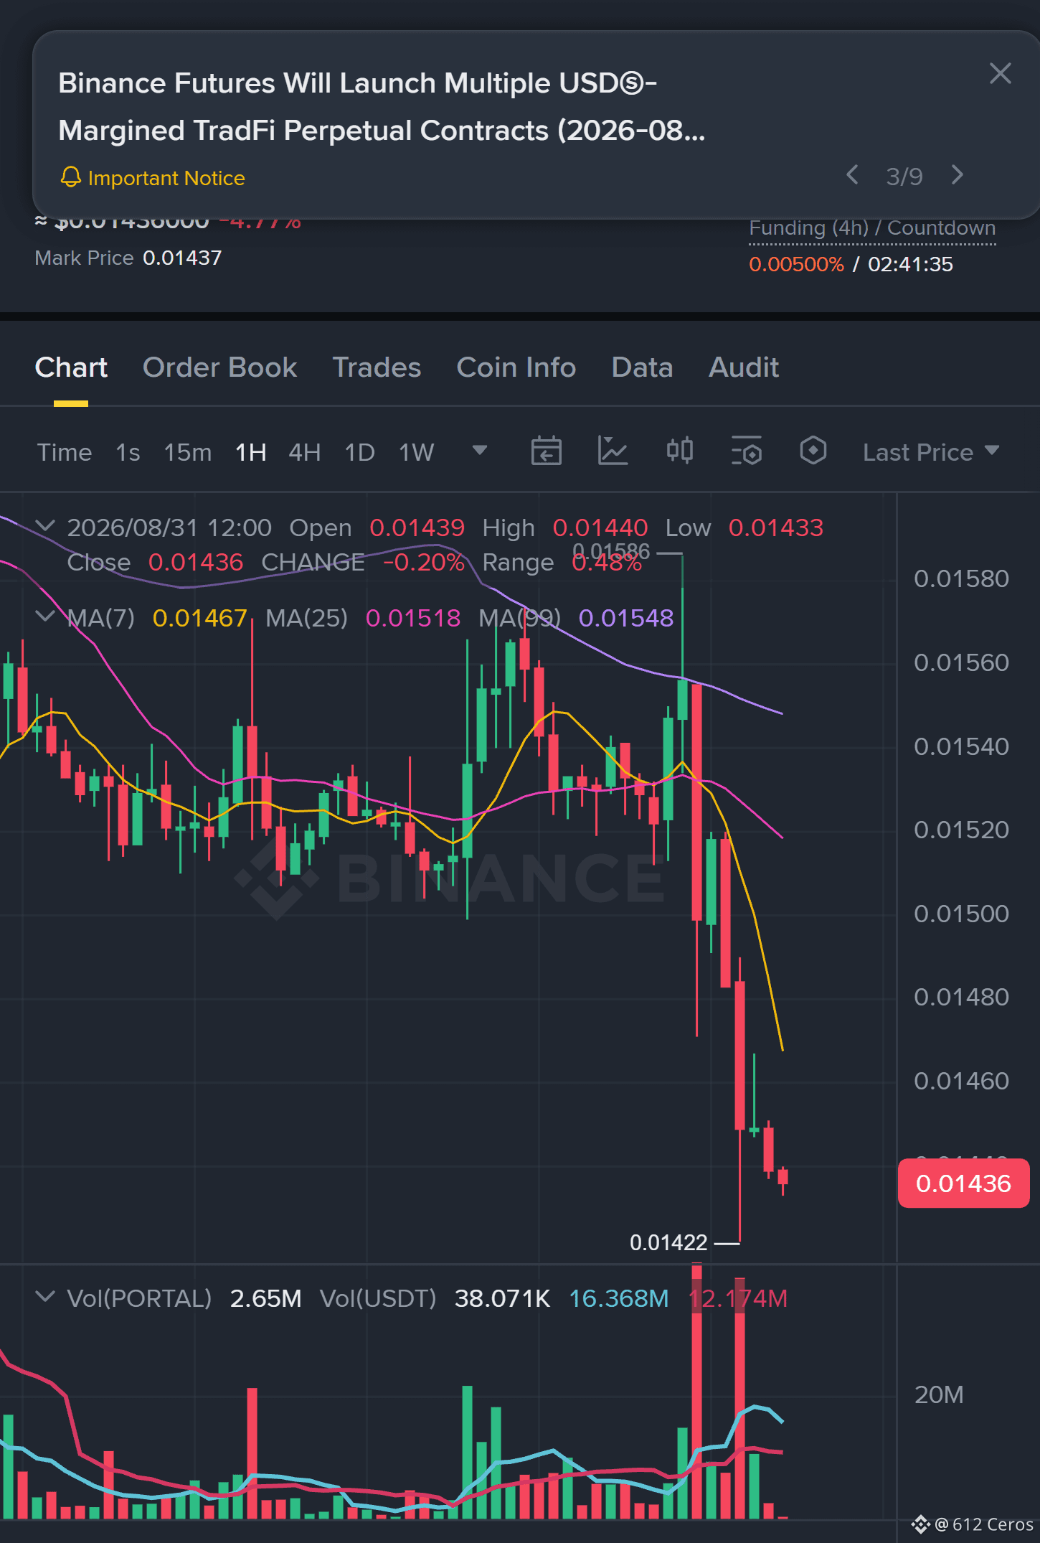Click the CHANGE value -0.20%
The image size is (1040, 1543).
pyautogui.click(x=424, y=562)
